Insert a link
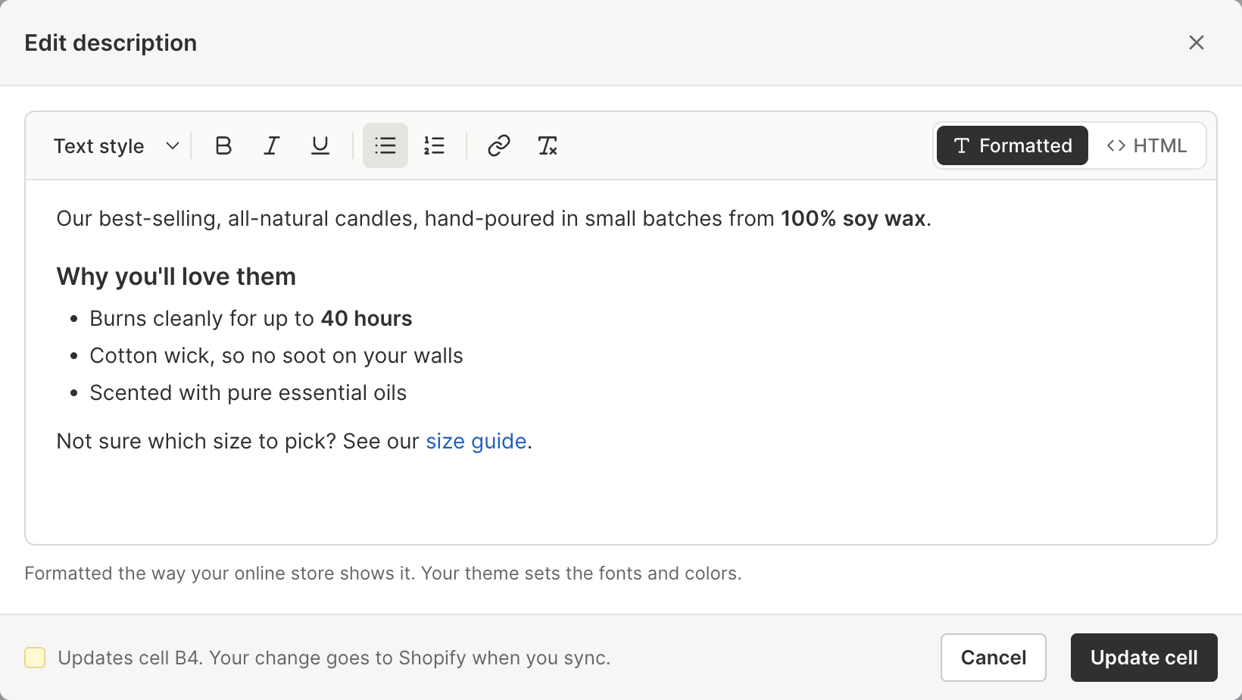Screen dimensions: 1242x700 (x=499, y=145)
